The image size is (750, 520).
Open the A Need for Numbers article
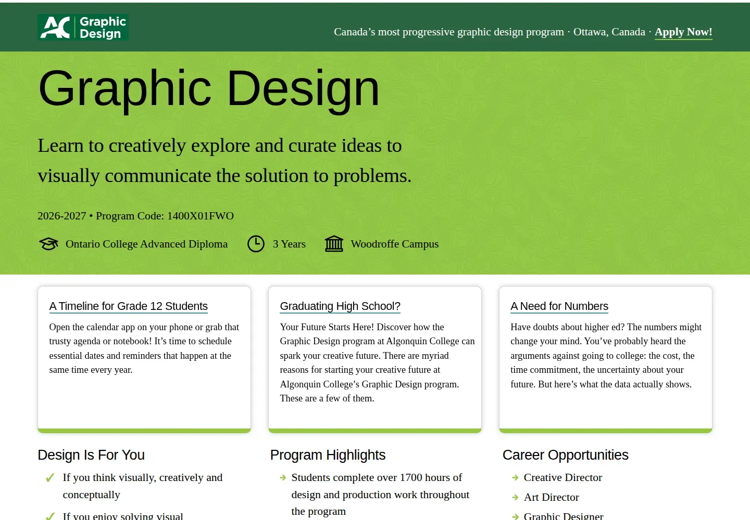coord(559,306)
